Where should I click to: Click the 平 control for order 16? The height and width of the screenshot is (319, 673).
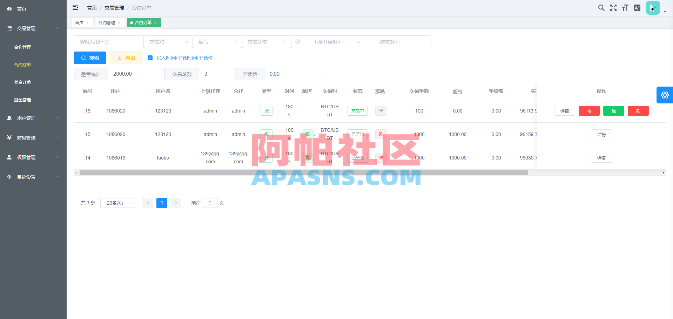point(381,110)
